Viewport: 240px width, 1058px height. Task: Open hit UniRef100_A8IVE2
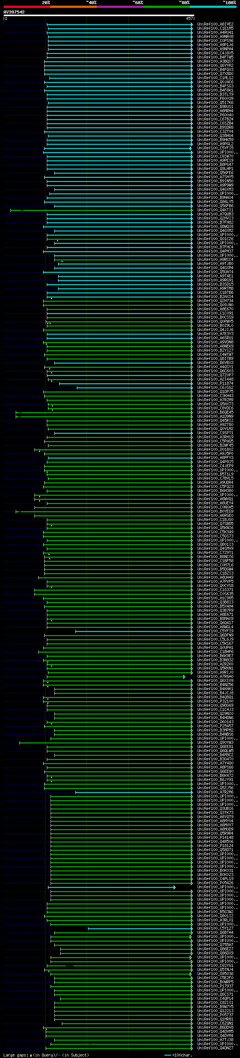(x=215, y=24)
